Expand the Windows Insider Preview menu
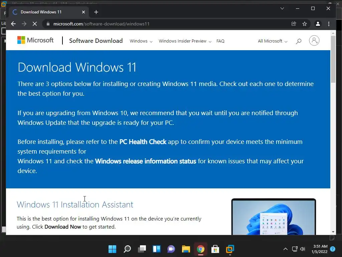The height and width of the screenshot is (257, 342). click(x=185, y=41)
